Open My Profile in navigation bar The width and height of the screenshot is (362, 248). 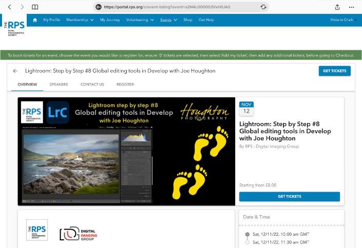click(x=51, y=20)
